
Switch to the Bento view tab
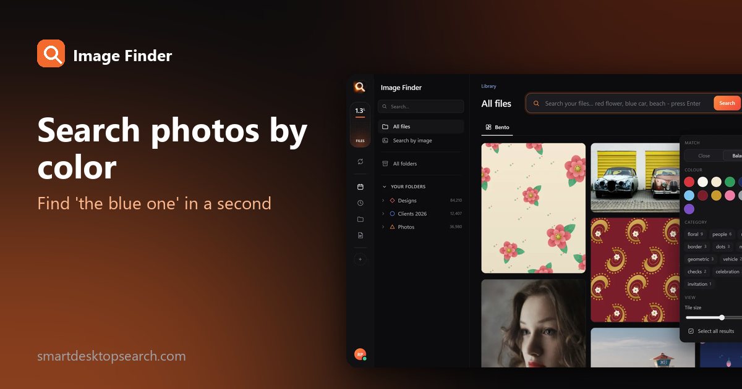497,127
